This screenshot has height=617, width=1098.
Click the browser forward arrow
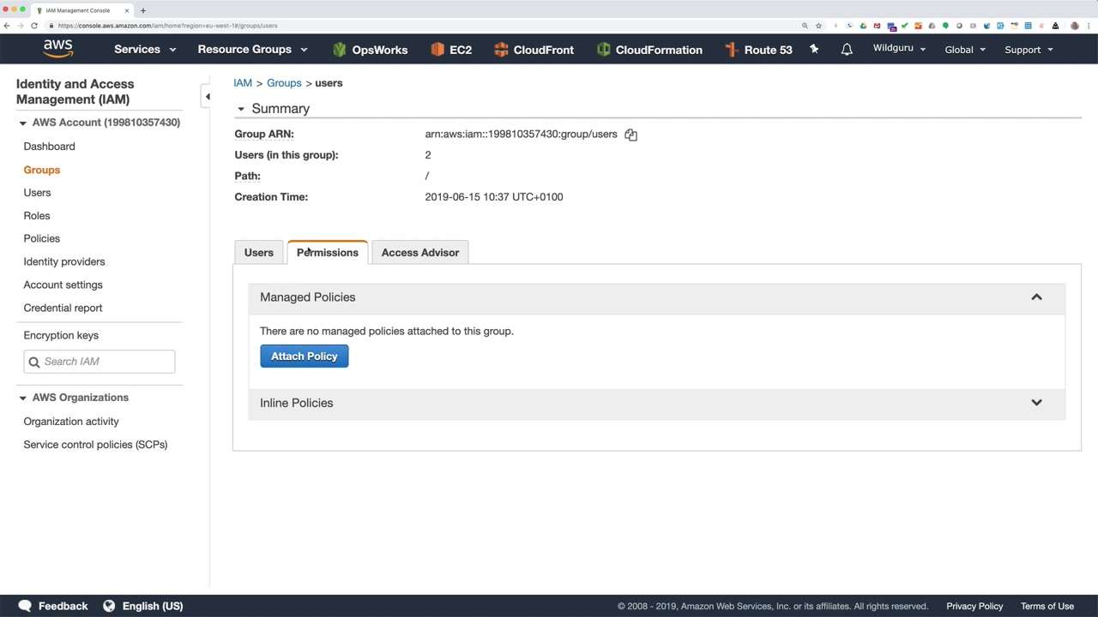click(x=21, y=26)
